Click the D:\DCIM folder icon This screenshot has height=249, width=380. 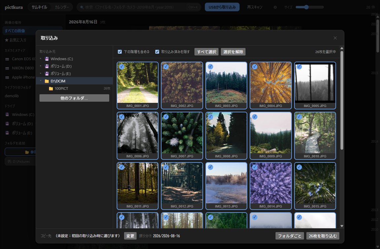coord(47,81)
